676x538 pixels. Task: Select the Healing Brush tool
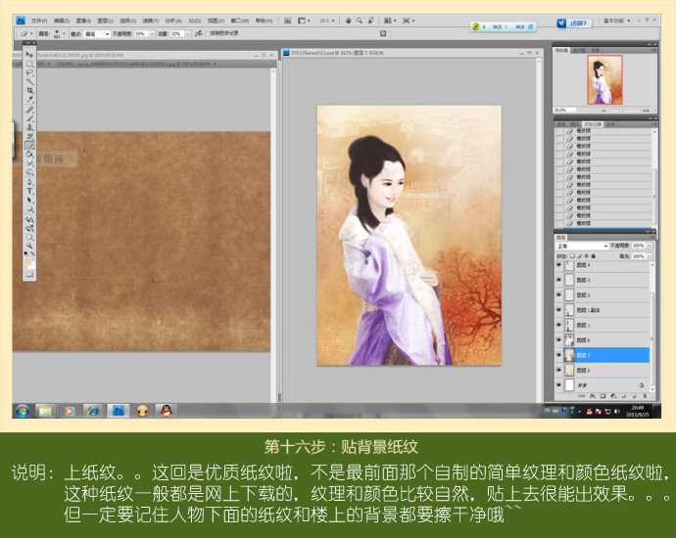pyautogui.click(x=29, y=110)
